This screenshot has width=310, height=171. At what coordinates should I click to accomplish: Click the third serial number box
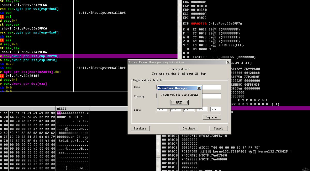pyautogui.click(x=189, y=109)
